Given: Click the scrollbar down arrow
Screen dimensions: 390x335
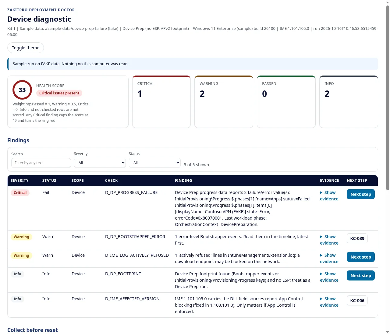Looking at the screenshot, I should 388,332.
